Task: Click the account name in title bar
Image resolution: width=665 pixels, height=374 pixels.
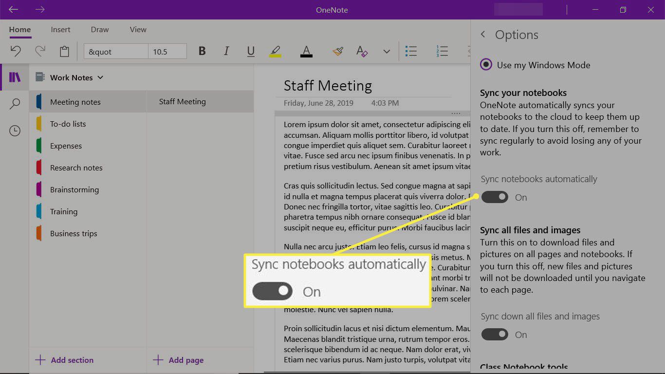Action: click(518, 9)
